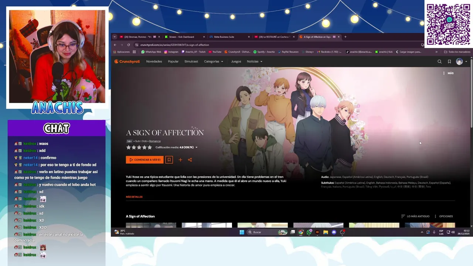Open Spotify - Anachis bookmark
This screenshot has width=473, height=266.
pos(264,52)
